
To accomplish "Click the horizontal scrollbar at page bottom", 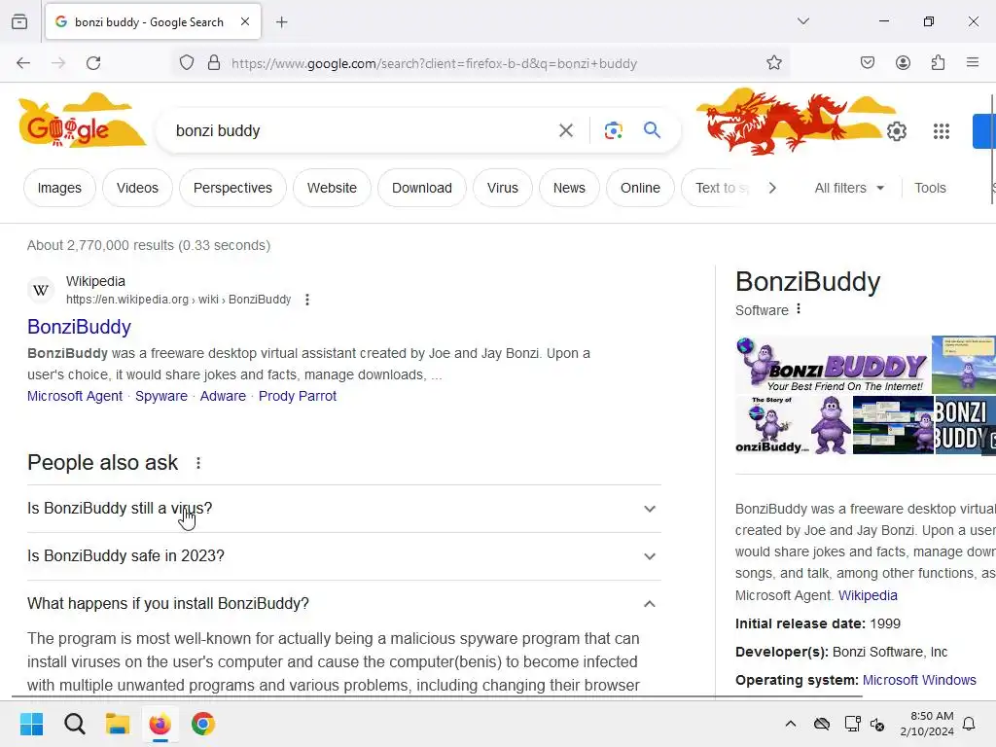I will [437, 696].
